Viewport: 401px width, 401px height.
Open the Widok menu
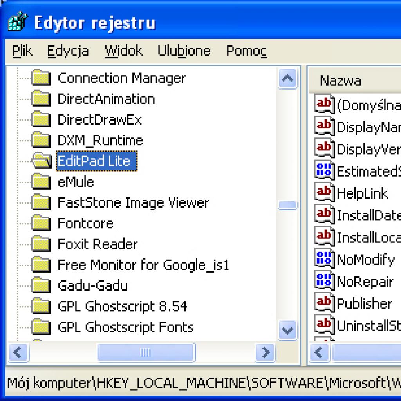click(123, 51)
